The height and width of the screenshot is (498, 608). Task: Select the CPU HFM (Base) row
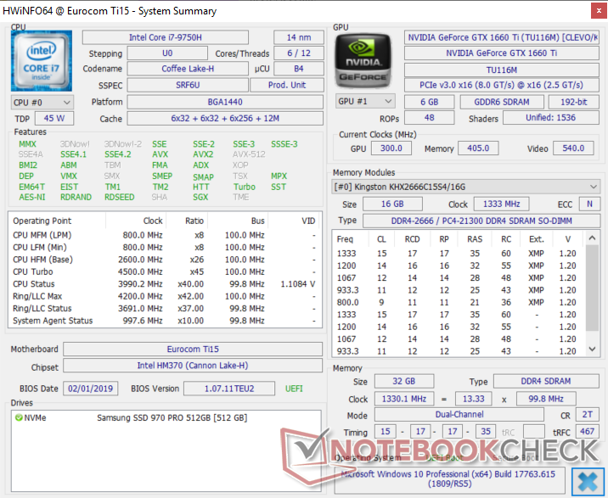tap(165, 260)
